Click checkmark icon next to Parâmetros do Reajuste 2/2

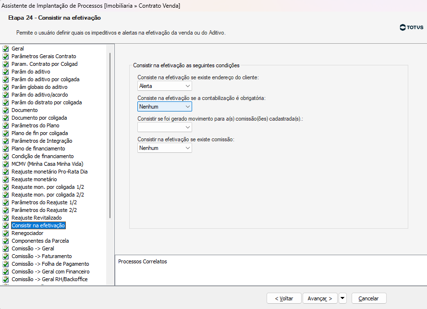pyautogui.click(x=6, y=210)
